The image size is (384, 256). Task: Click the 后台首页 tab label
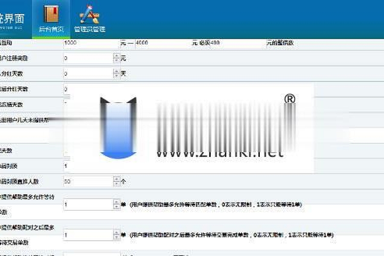[51, 29]
